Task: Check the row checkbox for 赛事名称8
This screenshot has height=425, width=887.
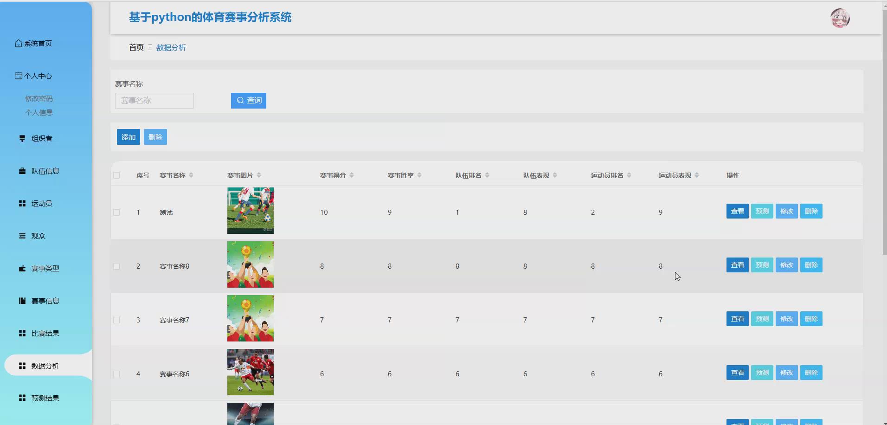Action: tap(116, 266)
